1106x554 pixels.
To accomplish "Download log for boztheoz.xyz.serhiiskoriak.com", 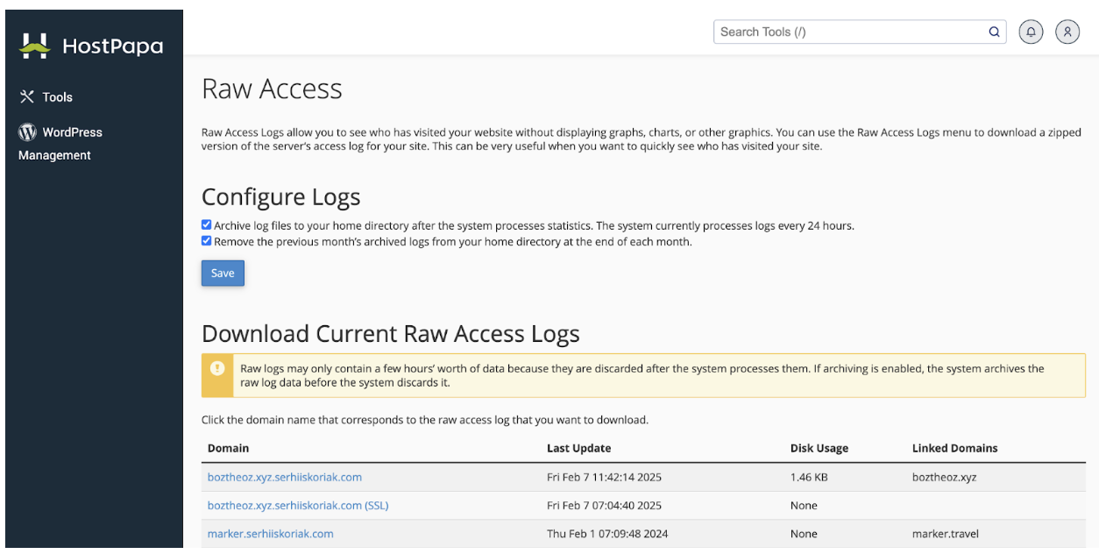I will [x=284, y=477].
